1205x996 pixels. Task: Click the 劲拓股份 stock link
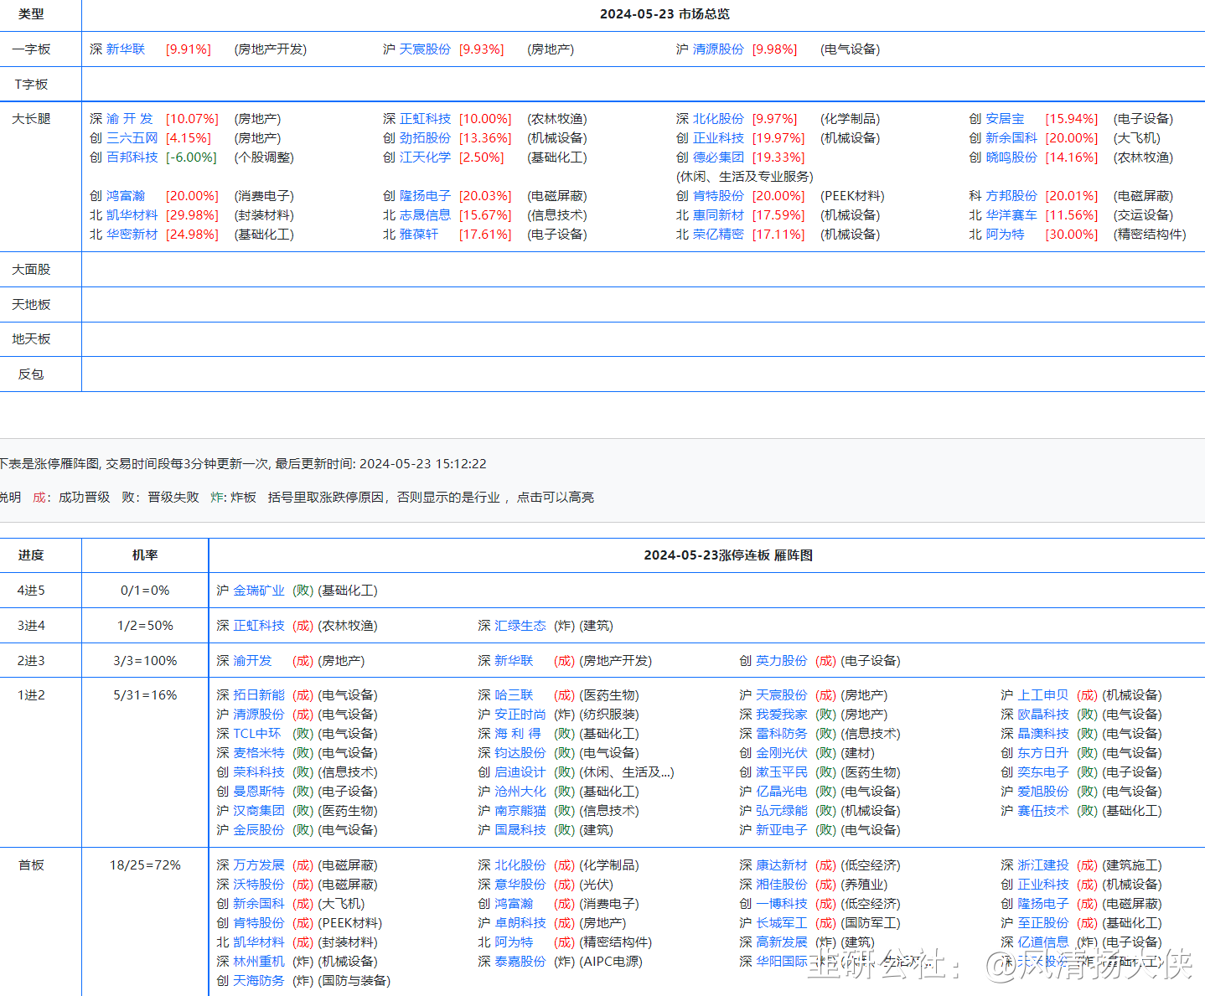[x=425, y=138]
